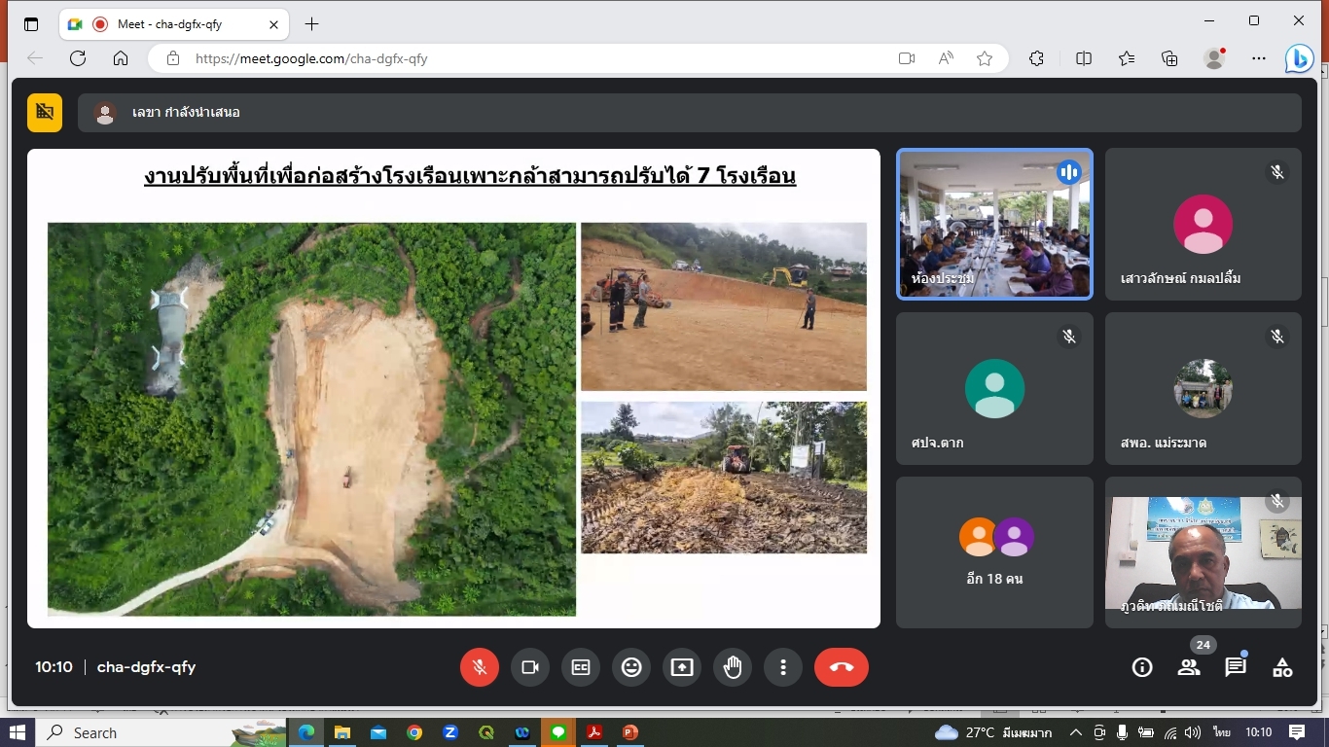Viewport: 1329px width, 747px height.
Task: Raise hand using the hand icon
Action: [x=733, y=667]
